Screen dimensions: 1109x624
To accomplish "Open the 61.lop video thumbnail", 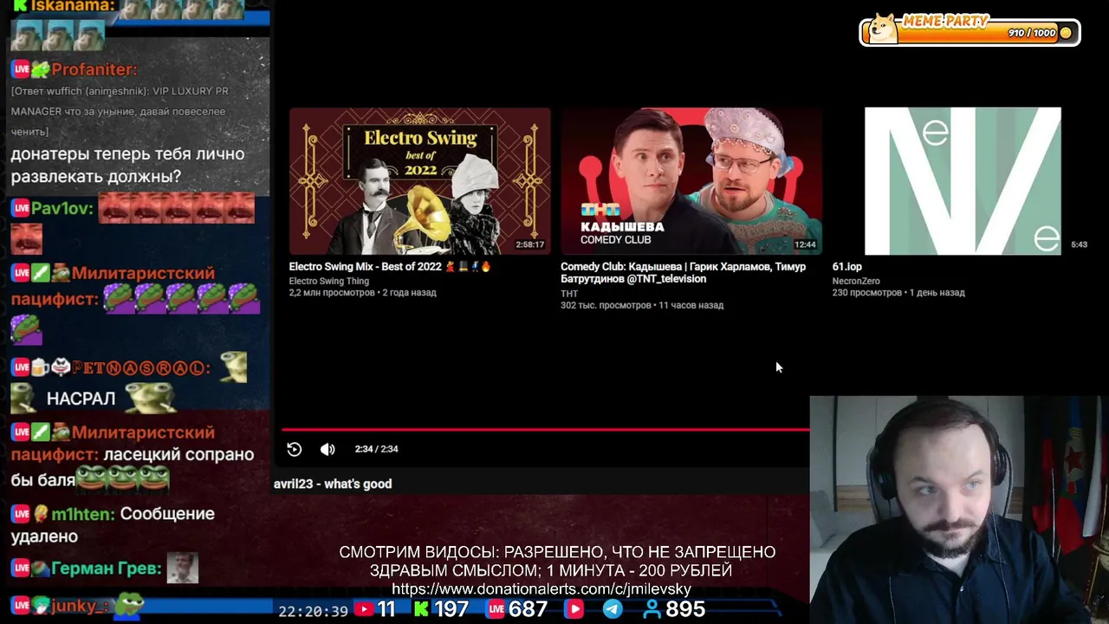I will coord(963,181).
